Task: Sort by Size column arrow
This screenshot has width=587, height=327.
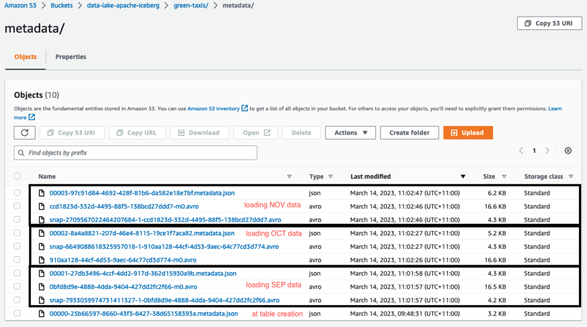Action: [x=504, y=176]
